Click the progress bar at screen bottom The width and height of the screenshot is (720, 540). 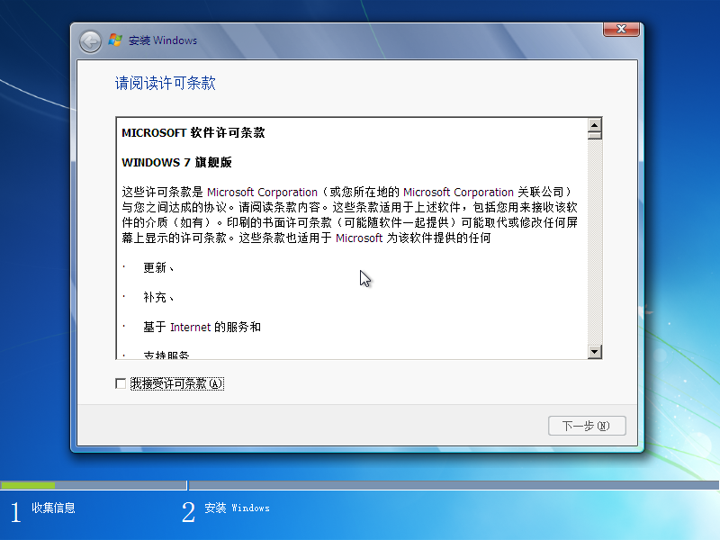click(x=360, y=483)
